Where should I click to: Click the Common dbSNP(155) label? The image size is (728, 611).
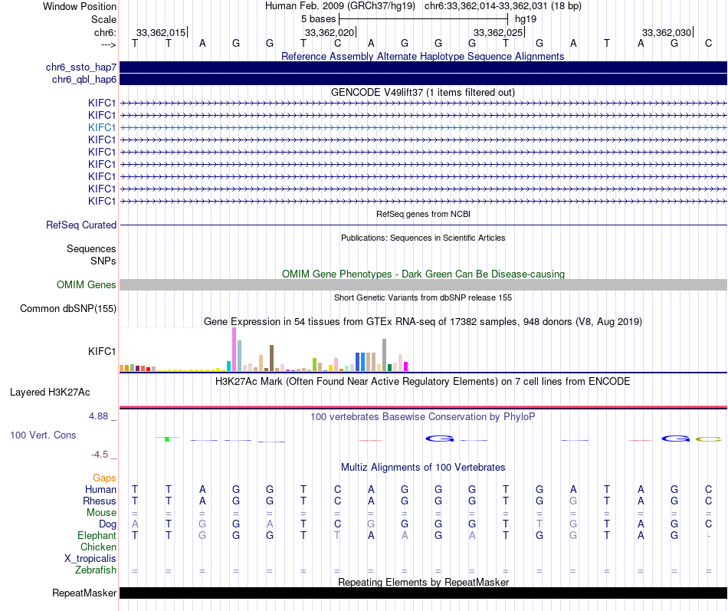67,308
